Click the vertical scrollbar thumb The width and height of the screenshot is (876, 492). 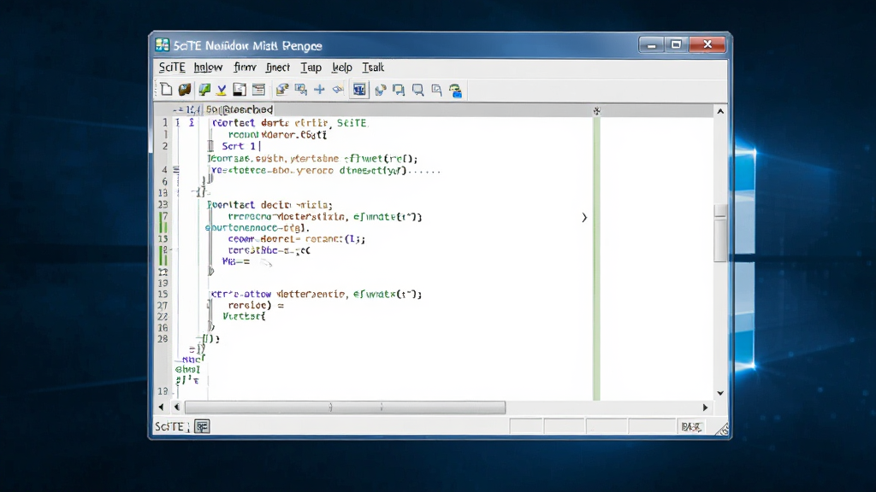click(x=720, y=232)
